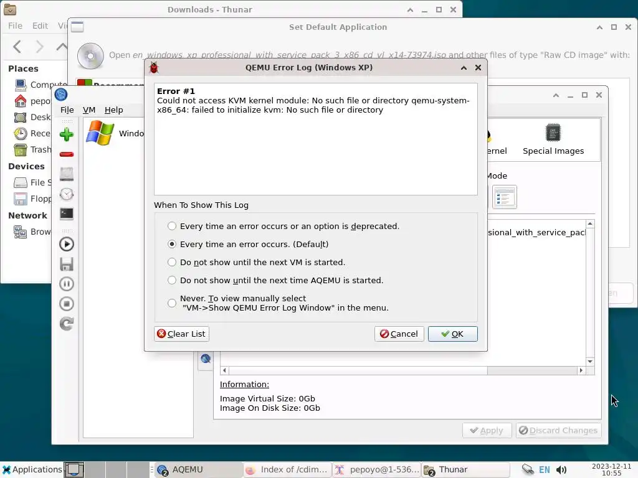Select the Windows XP VM logo in list
Screen dimensions: 638x478
coord(100,133)
